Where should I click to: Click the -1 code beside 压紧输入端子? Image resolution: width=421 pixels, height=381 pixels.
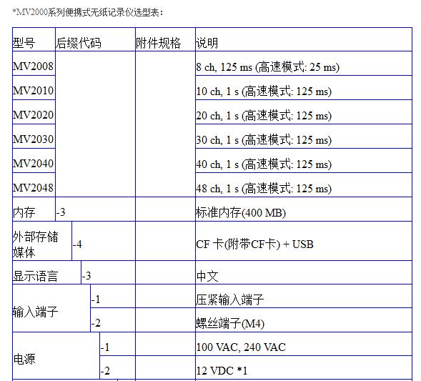pyautogui.click(x=113, y=296)
